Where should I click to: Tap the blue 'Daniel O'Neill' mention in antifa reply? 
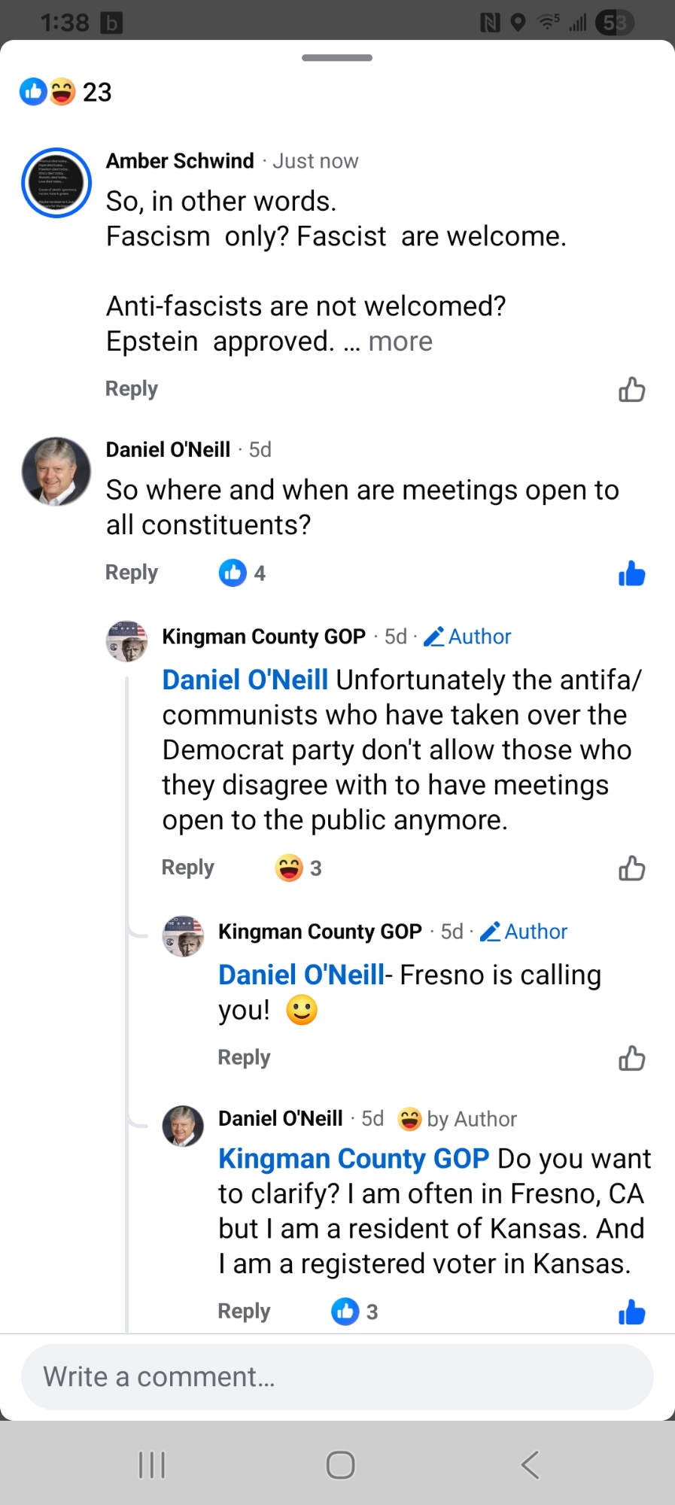pyautogui.click(x=245, y=680)
